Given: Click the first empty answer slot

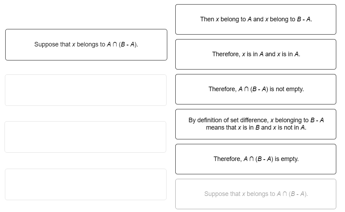Looking at the screenshot, I should pos(85,90).
